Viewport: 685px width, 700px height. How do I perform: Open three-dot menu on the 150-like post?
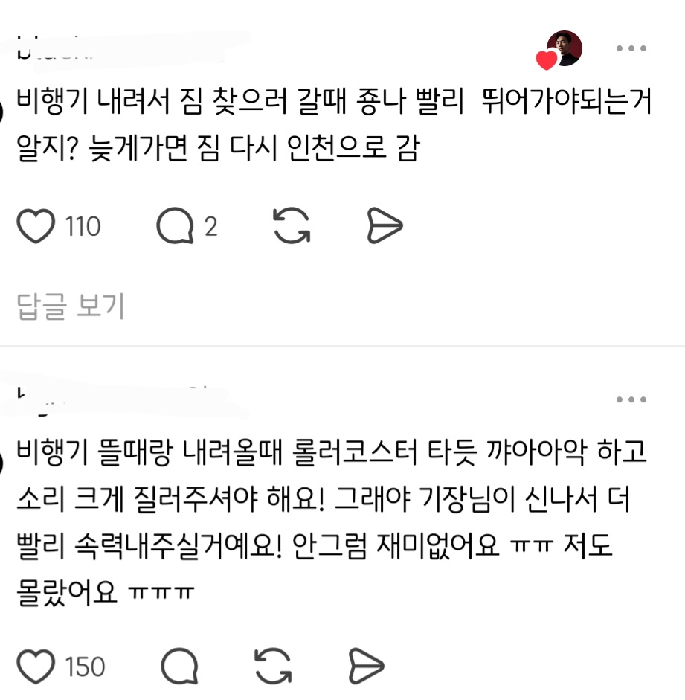pyautogui.click(x=631, y=399)
